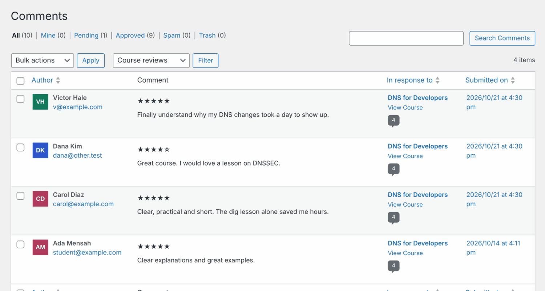
Task: Click Victor Hale's five-star rating
Action: point(154,101)
